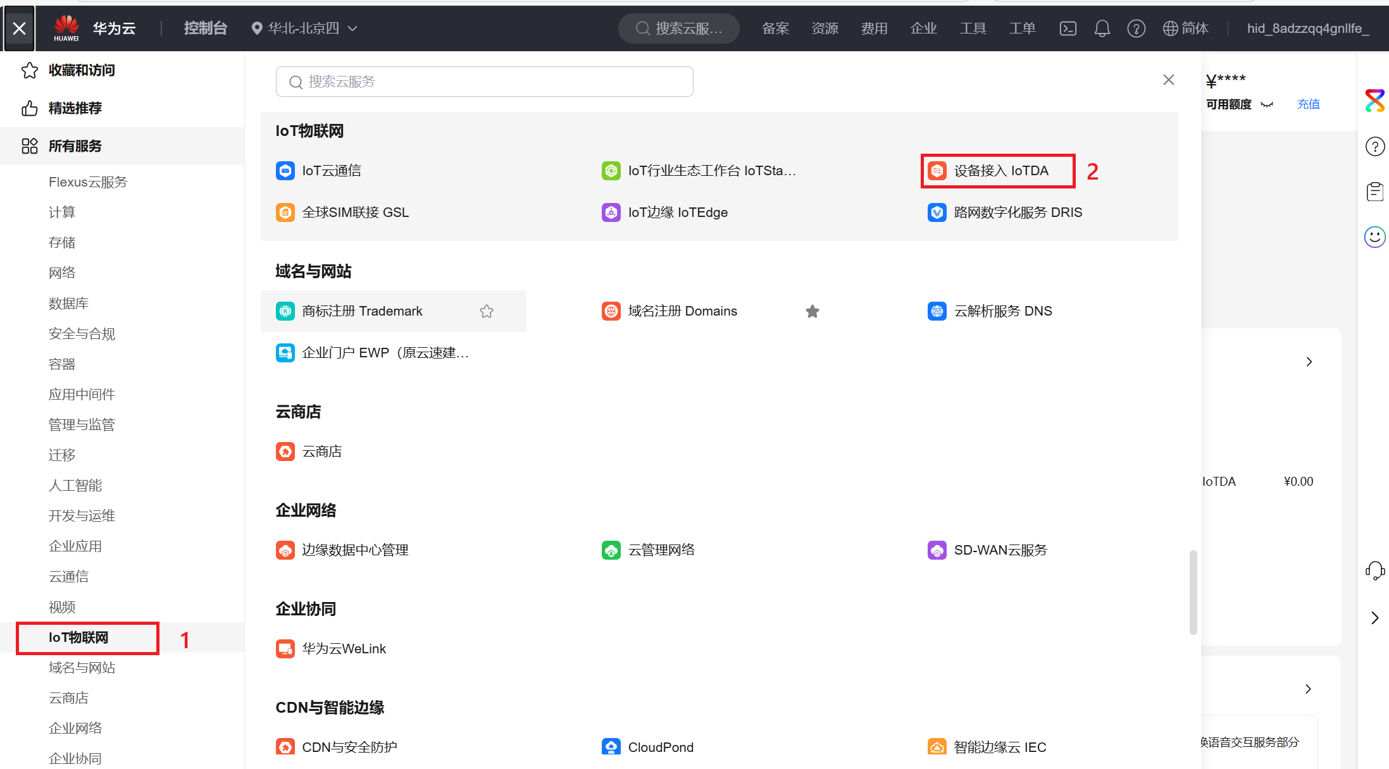1389x769 pixels.
Task: Open the clipboard icon on right rail
Action: click(1374, 192)
